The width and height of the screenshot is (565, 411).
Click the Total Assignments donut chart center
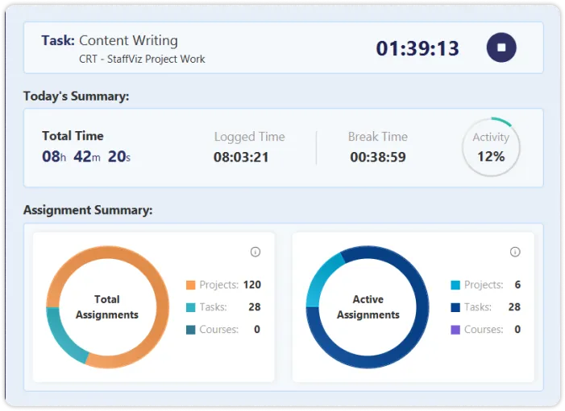point(107,307)
